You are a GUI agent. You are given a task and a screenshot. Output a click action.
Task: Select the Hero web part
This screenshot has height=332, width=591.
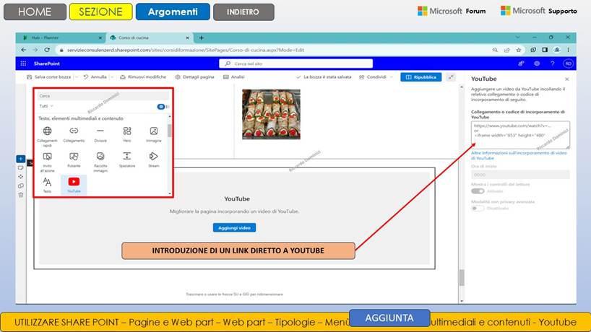127,134
